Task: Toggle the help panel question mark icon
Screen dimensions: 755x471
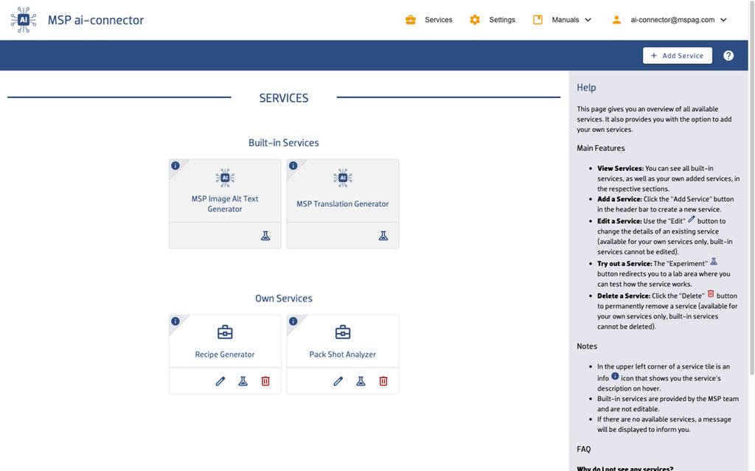Action: (728, 55)
